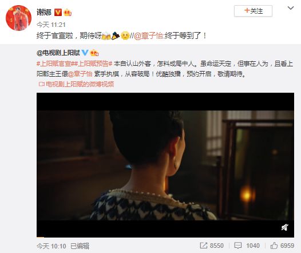Screen dimensions: 301x253
Task: Click the blue V badge beside 电视剧上阳赋
Action: (85, 53)
